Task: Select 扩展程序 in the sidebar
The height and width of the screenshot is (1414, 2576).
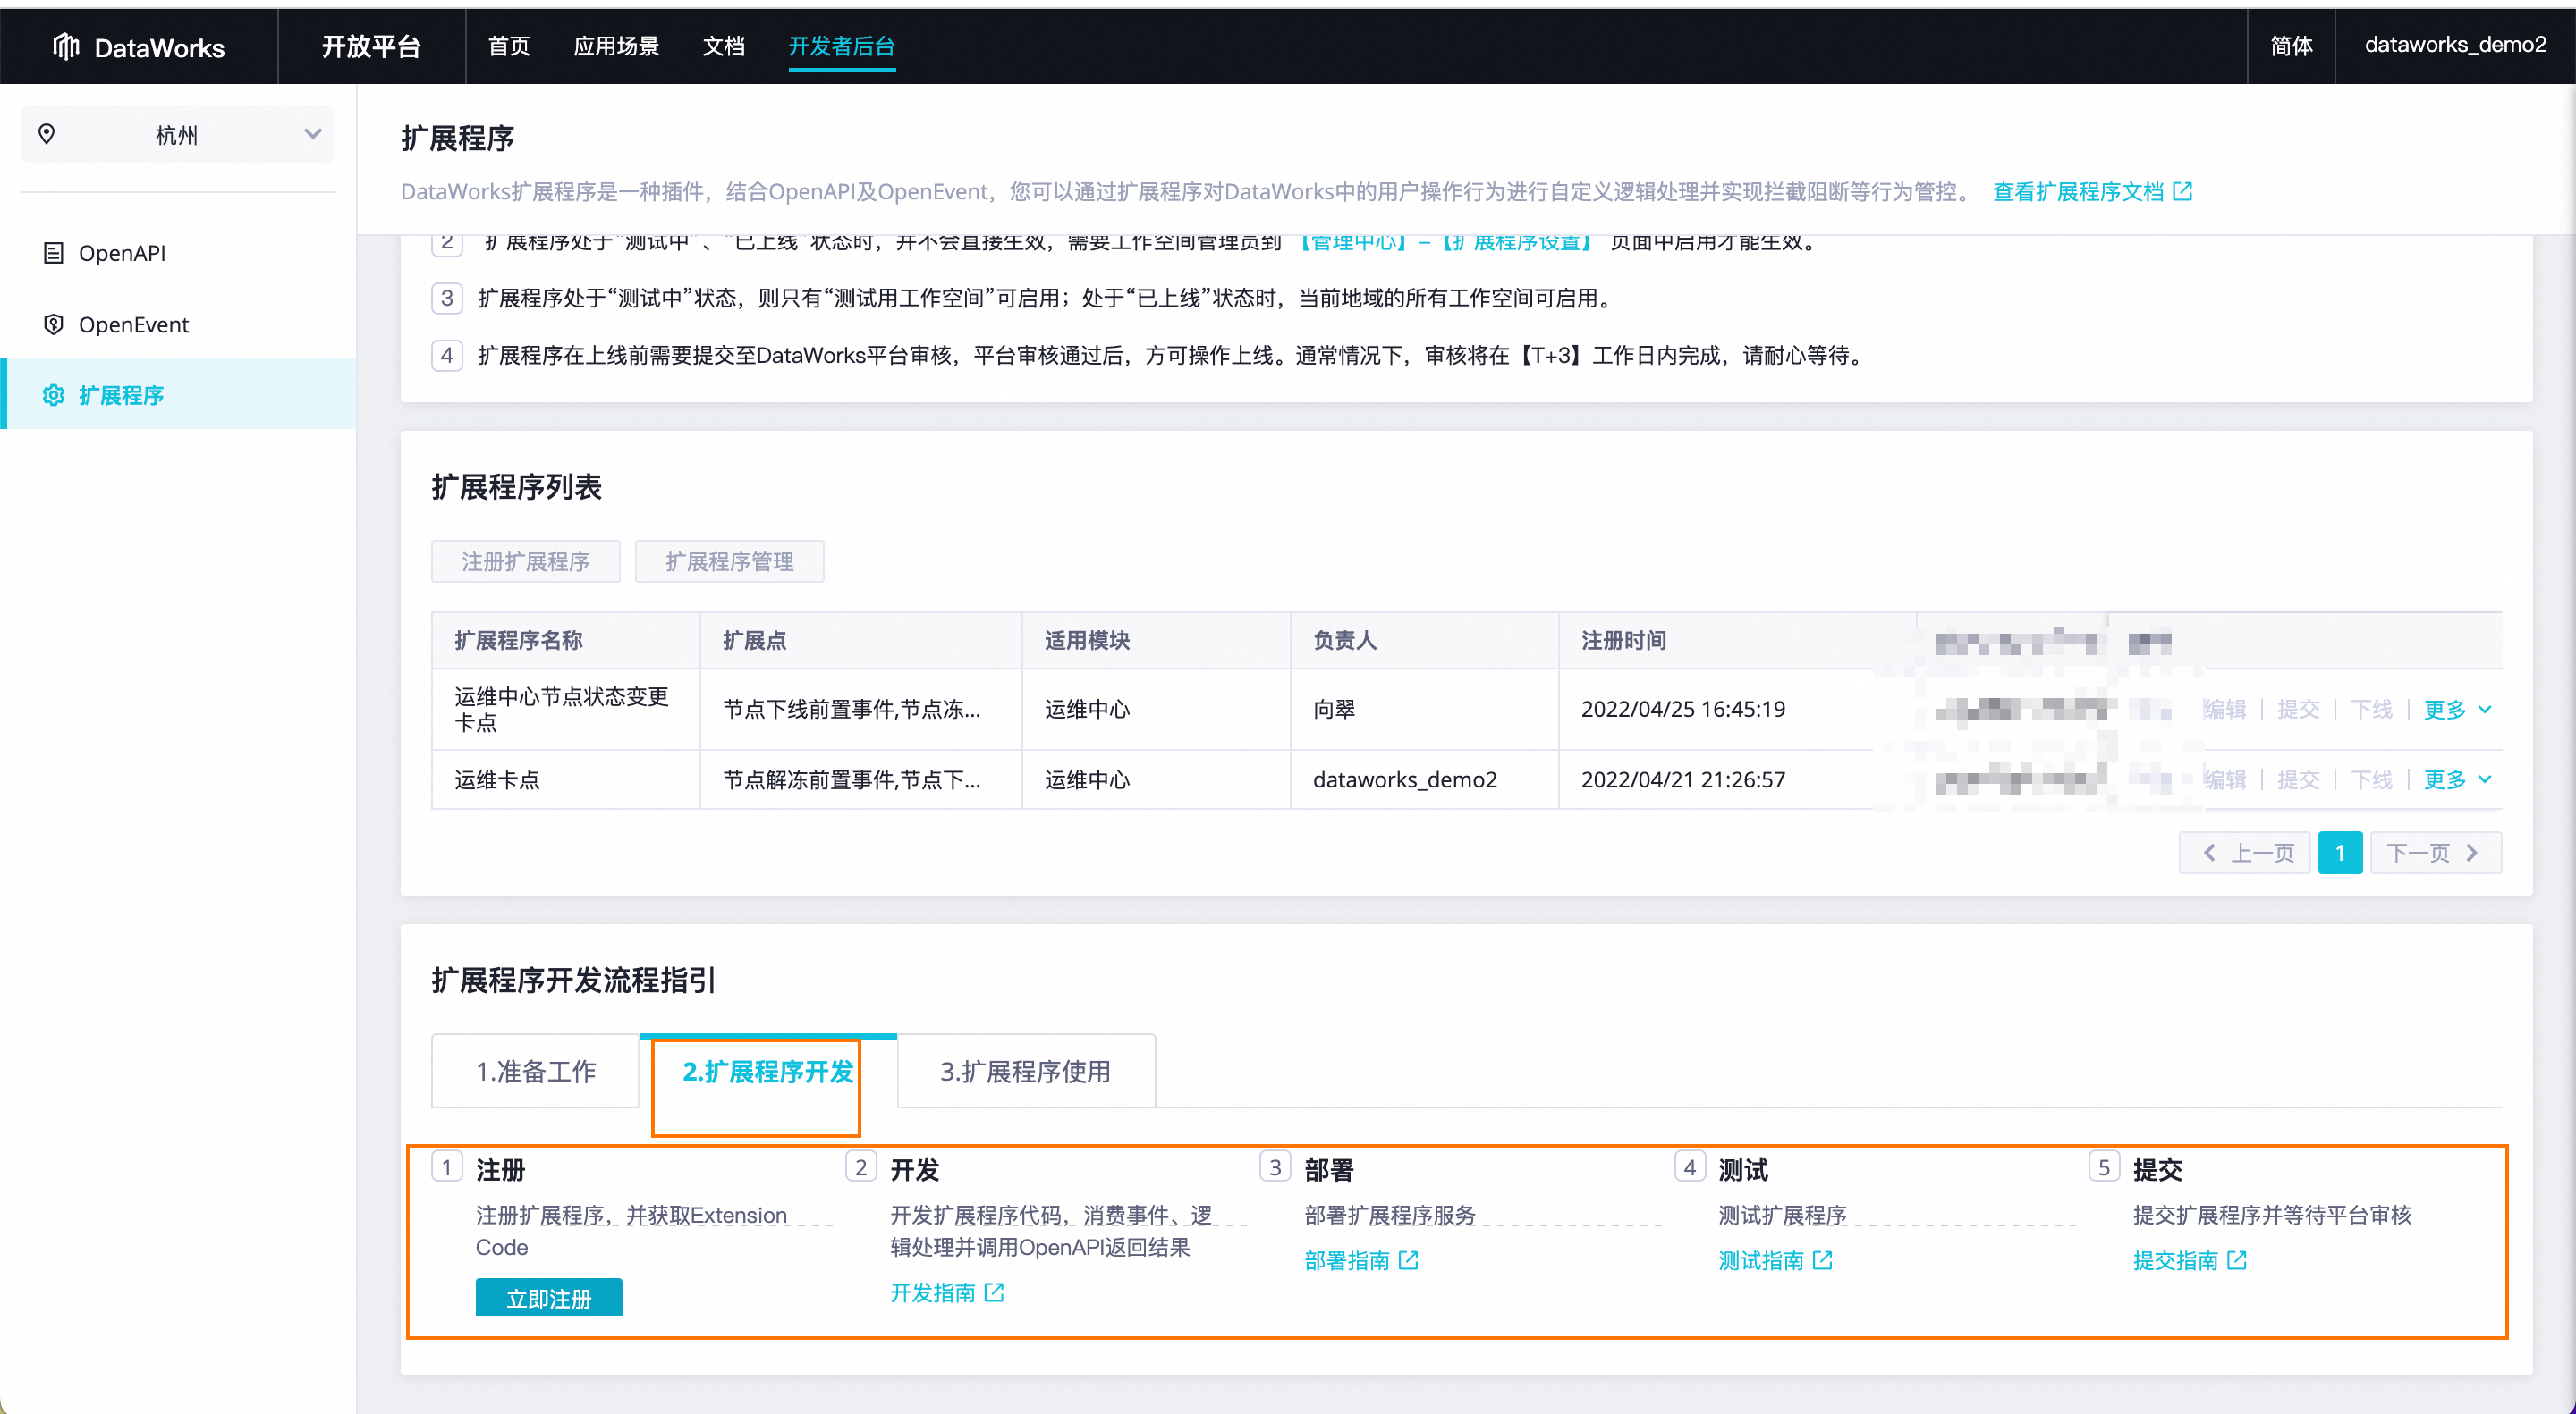Action: pyautogui.click(x=178, y=394)
